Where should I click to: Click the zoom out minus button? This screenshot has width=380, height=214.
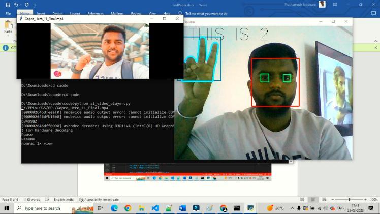click(x=332, y=199)
